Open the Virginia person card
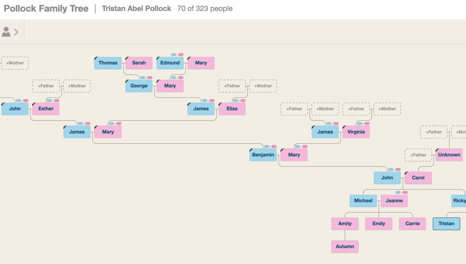This screenshot has width=466, height=264. tap(356, 132)
